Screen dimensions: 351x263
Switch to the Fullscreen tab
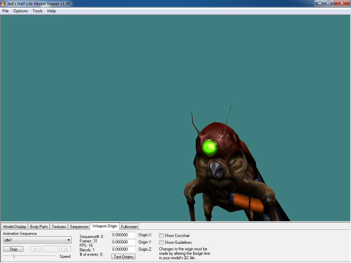129,227
